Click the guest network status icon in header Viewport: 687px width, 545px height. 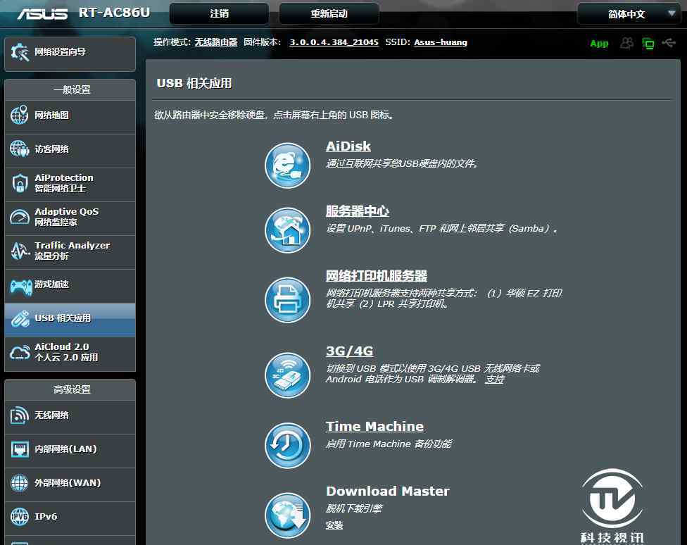tap(626, 43)
